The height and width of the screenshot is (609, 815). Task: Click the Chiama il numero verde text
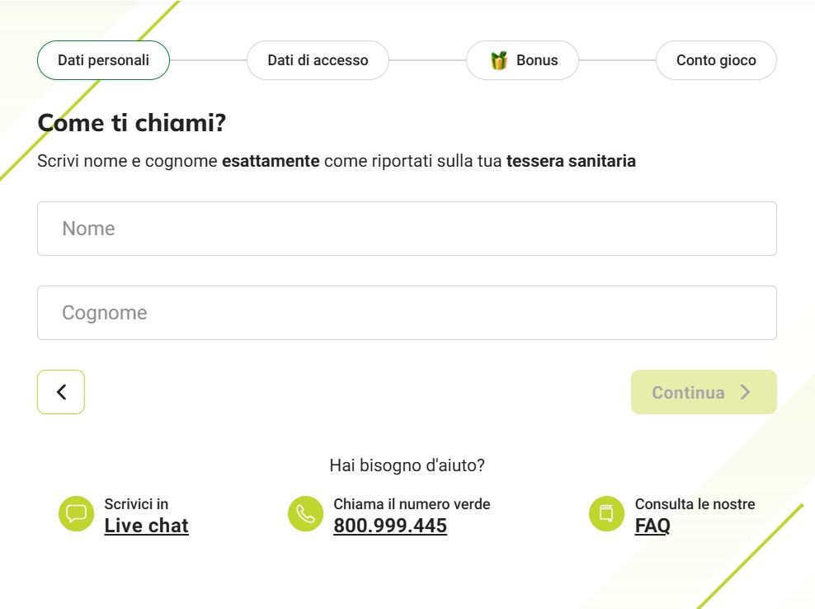(412, 503)
